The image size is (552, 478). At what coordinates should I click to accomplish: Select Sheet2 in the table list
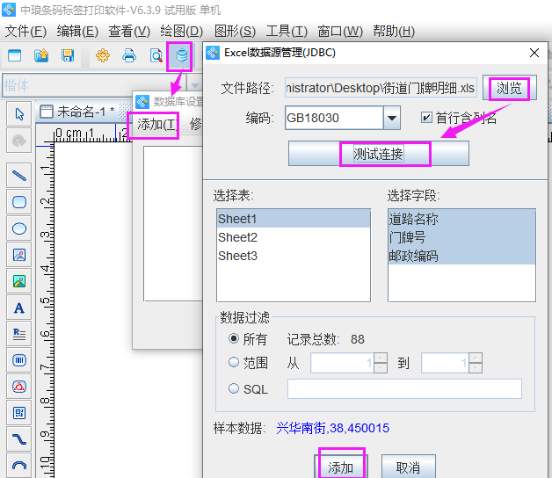(x=294, y=237)
